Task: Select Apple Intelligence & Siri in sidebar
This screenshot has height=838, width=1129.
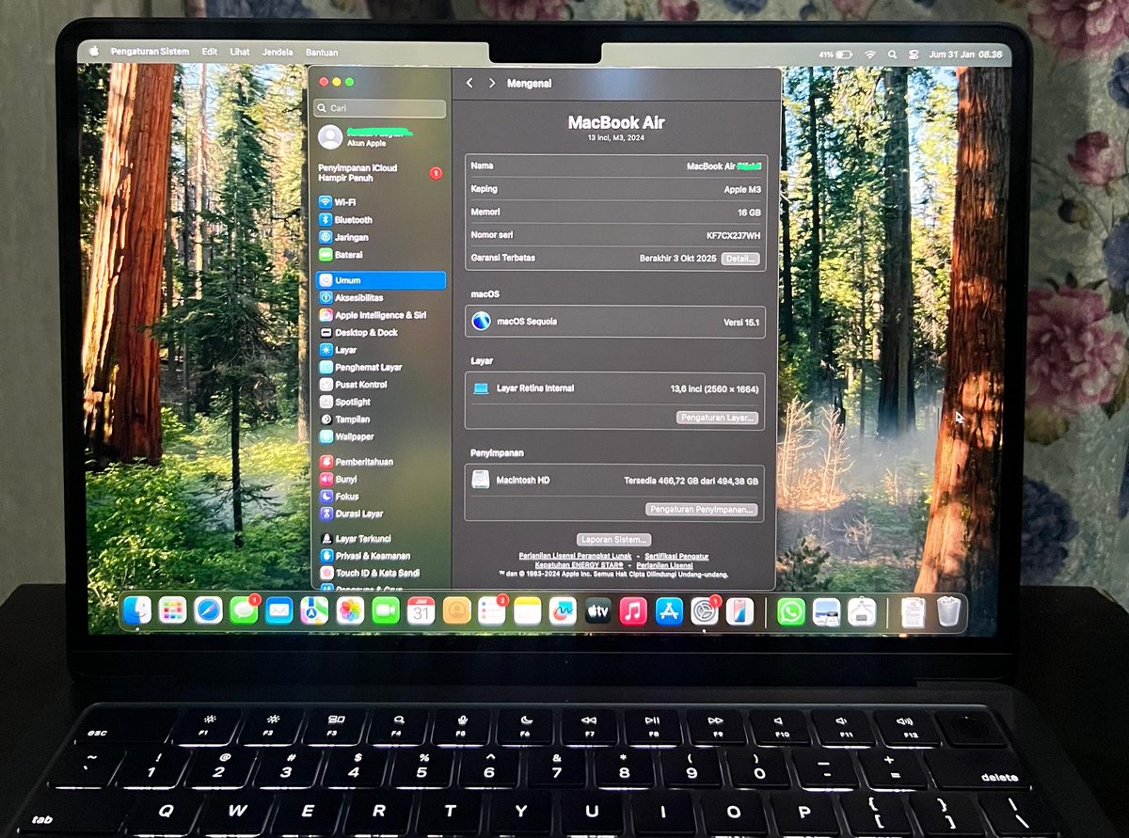Action: coord(380,315)
